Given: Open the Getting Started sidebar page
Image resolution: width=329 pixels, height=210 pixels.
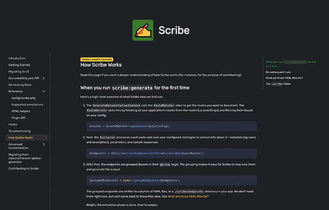Looking at the screenshot, I should click(x=19, y=65).
